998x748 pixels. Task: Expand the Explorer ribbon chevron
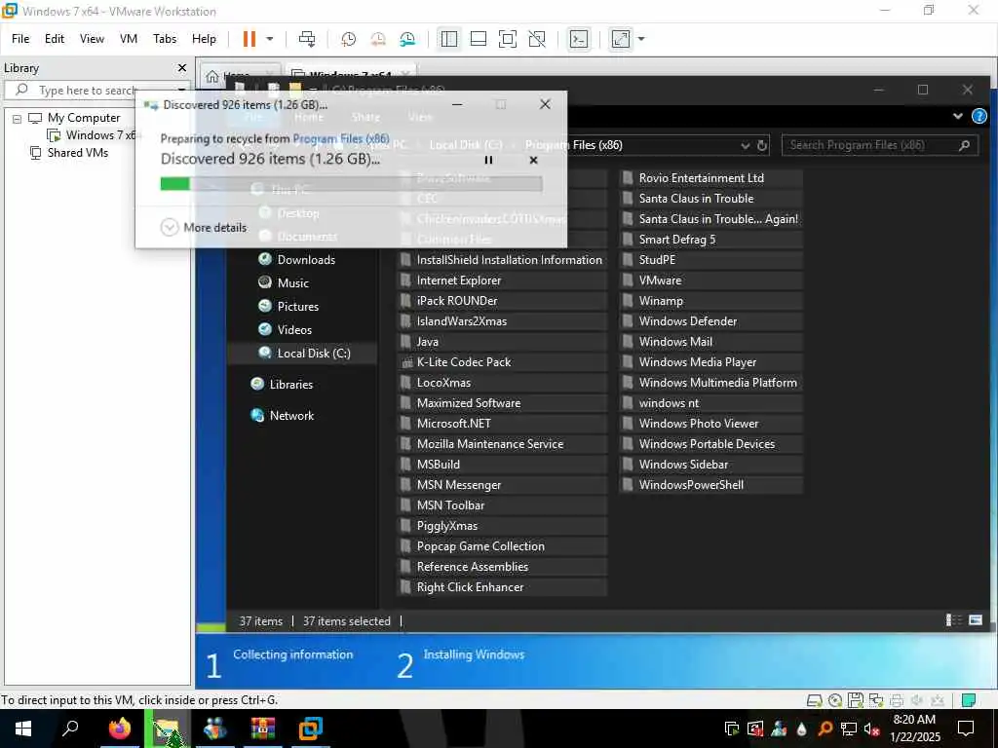click(x=958, y=116)
